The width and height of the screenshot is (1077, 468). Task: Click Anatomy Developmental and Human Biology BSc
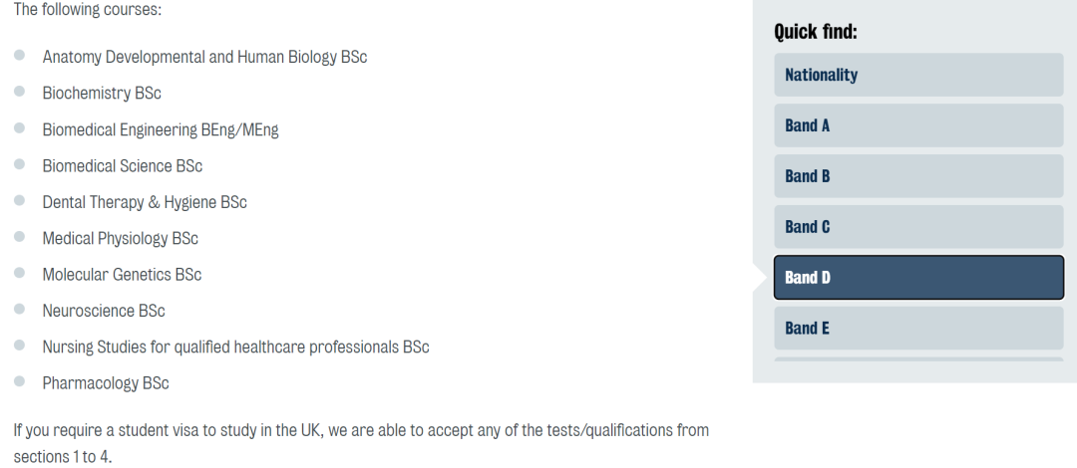[x=204, y=57]
